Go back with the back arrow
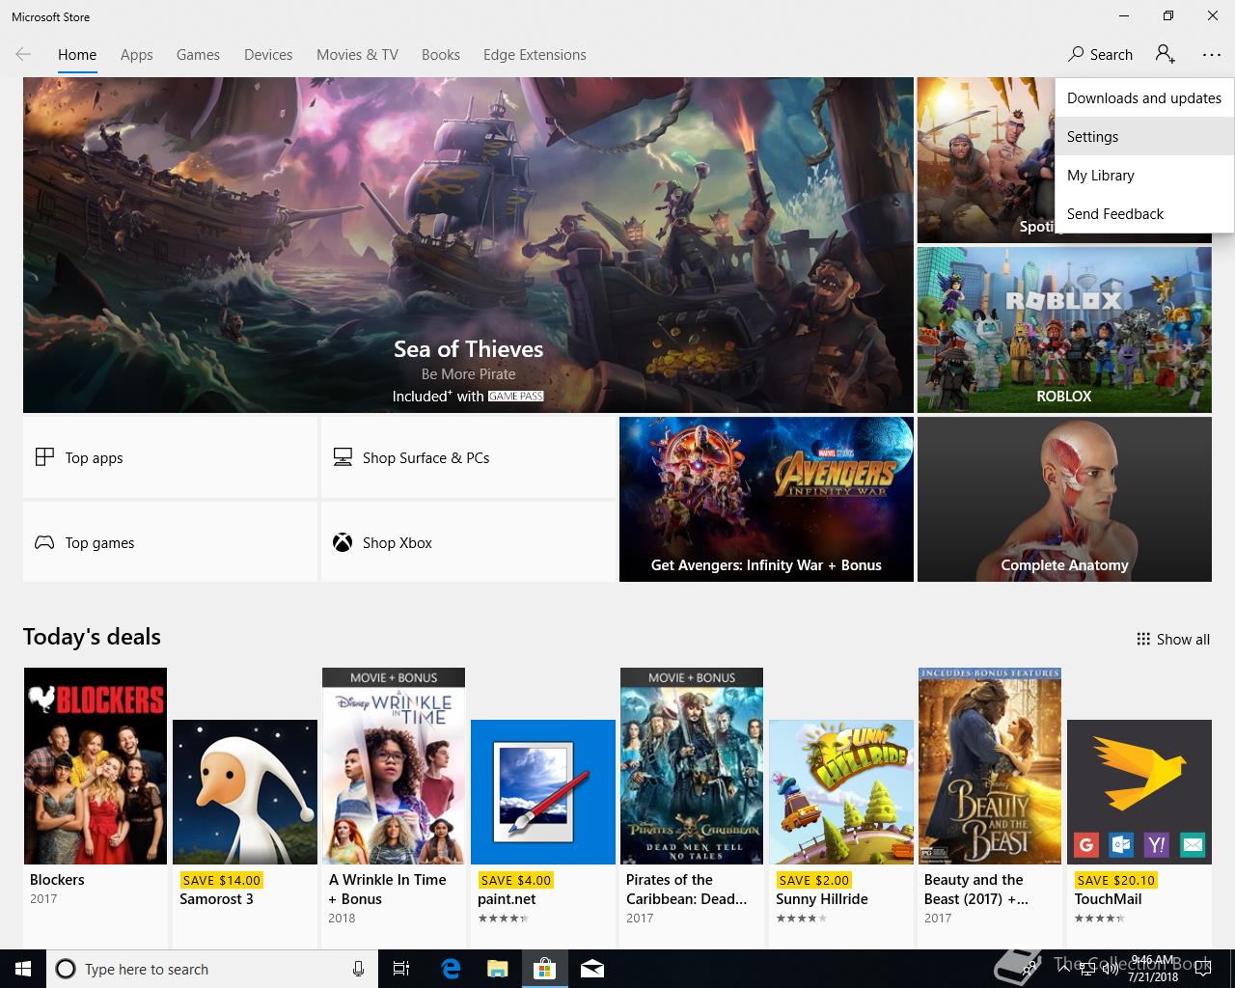This screenshot has width=1235, height=988. 23,55
